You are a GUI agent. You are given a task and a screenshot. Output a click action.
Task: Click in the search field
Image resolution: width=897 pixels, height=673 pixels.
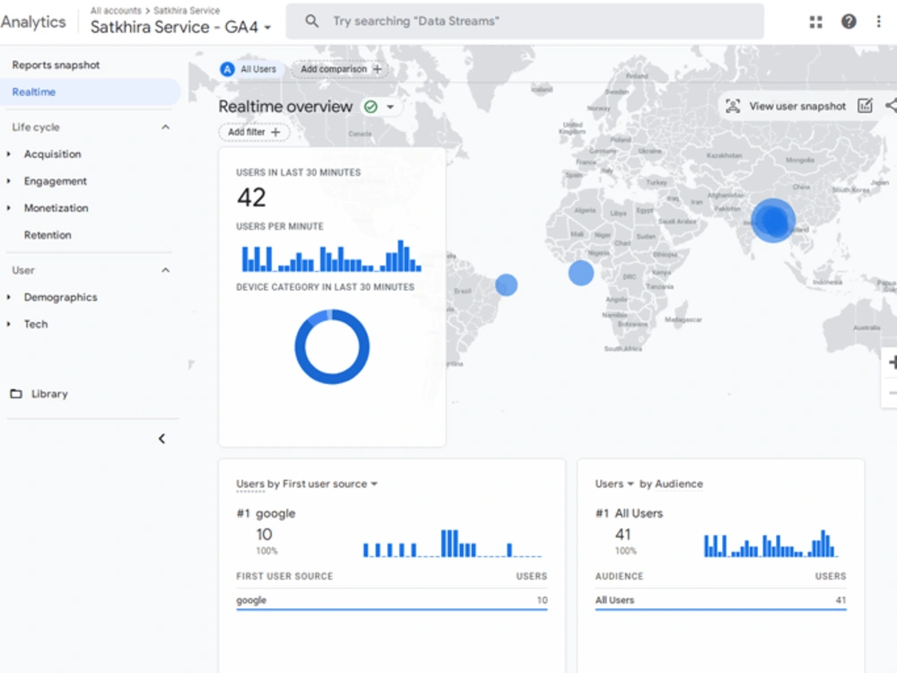click(525, 22)
